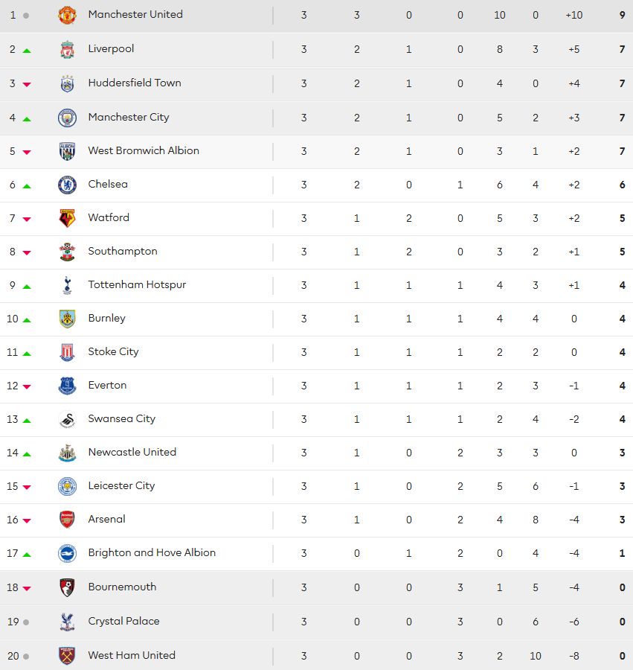This screenshot has width=633, height=670.
Task: Select the Newcastle United table row name
Action: (132, 452)
